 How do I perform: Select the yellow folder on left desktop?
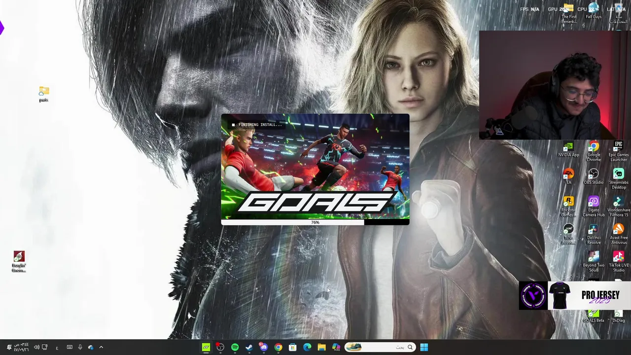point(44,94)
